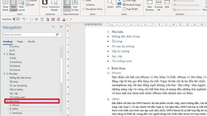Go to heading 'II) SamSung'
207x116 pixels.
click(x=16, y=62)
